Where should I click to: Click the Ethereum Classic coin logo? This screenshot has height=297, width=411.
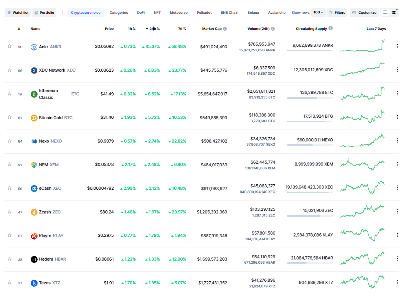click(34, 94)
